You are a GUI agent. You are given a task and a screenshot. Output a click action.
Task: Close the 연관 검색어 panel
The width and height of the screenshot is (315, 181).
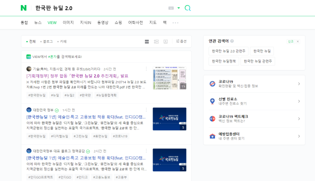(298, 41)
